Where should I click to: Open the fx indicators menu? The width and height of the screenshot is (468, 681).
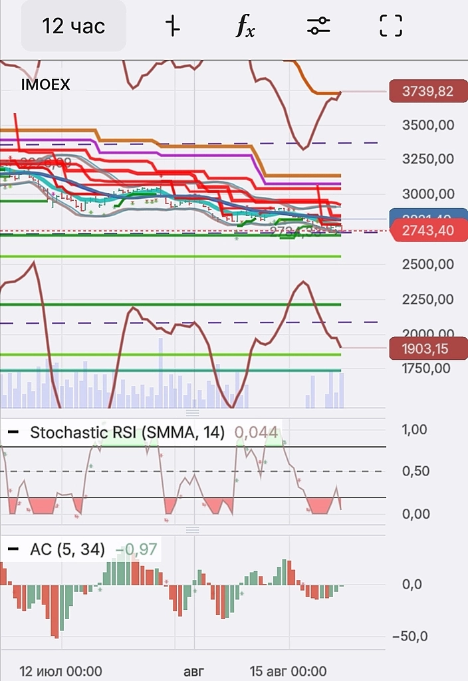coord(245,26)
